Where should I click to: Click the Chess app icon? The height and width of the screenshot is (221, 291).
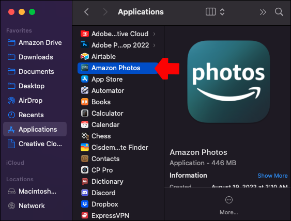pos(85,136)
